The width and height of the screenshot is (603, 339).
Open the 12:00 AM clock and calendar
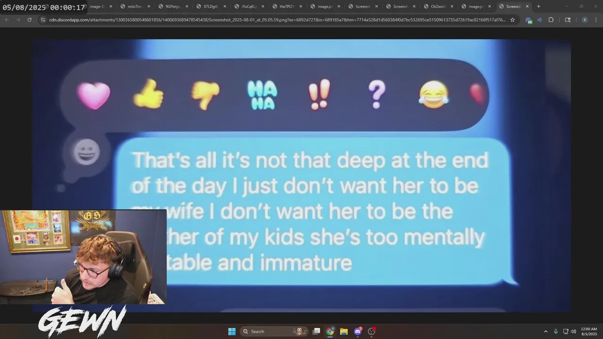pos(589,331)
